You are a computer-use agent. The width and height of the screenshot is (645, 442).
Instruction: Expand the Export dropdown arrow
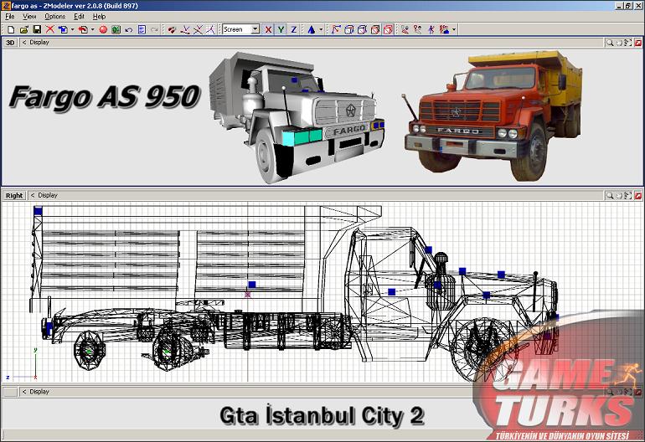(x=92, y=29)
